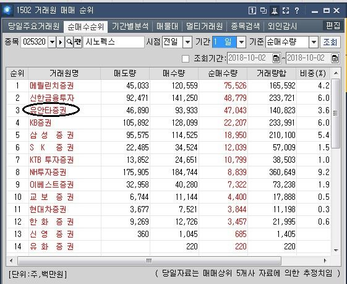347x284 pixels.
Task: Click the 관 related-stock icon
Action: pos(78,42)
